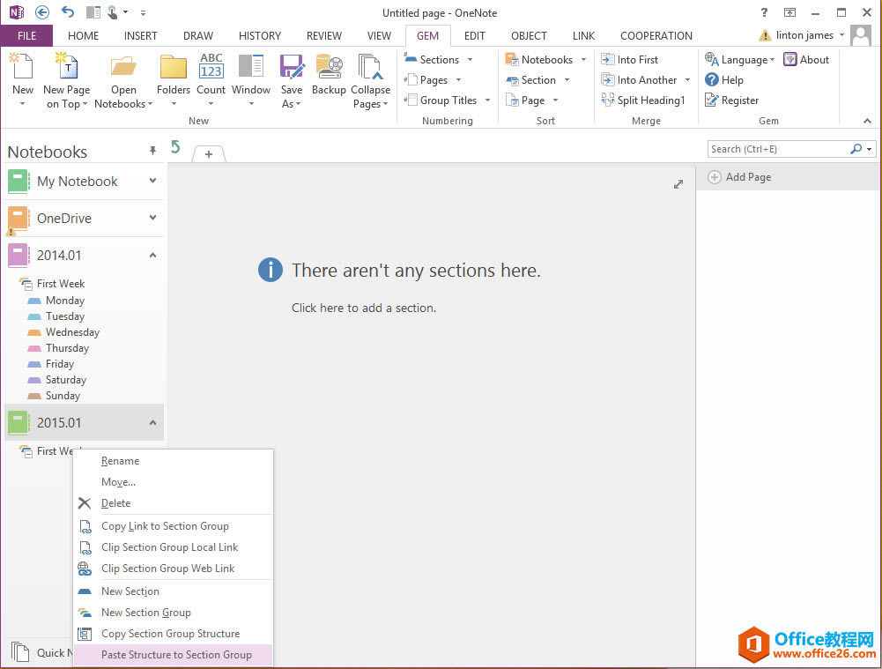The width and height of the screenshot is (882, 669).
Task: Click the Add Page button
Action: (x=740, y=176)
